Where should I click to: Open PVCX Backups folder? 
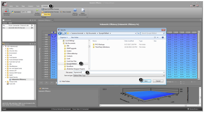tap(100, 45)
